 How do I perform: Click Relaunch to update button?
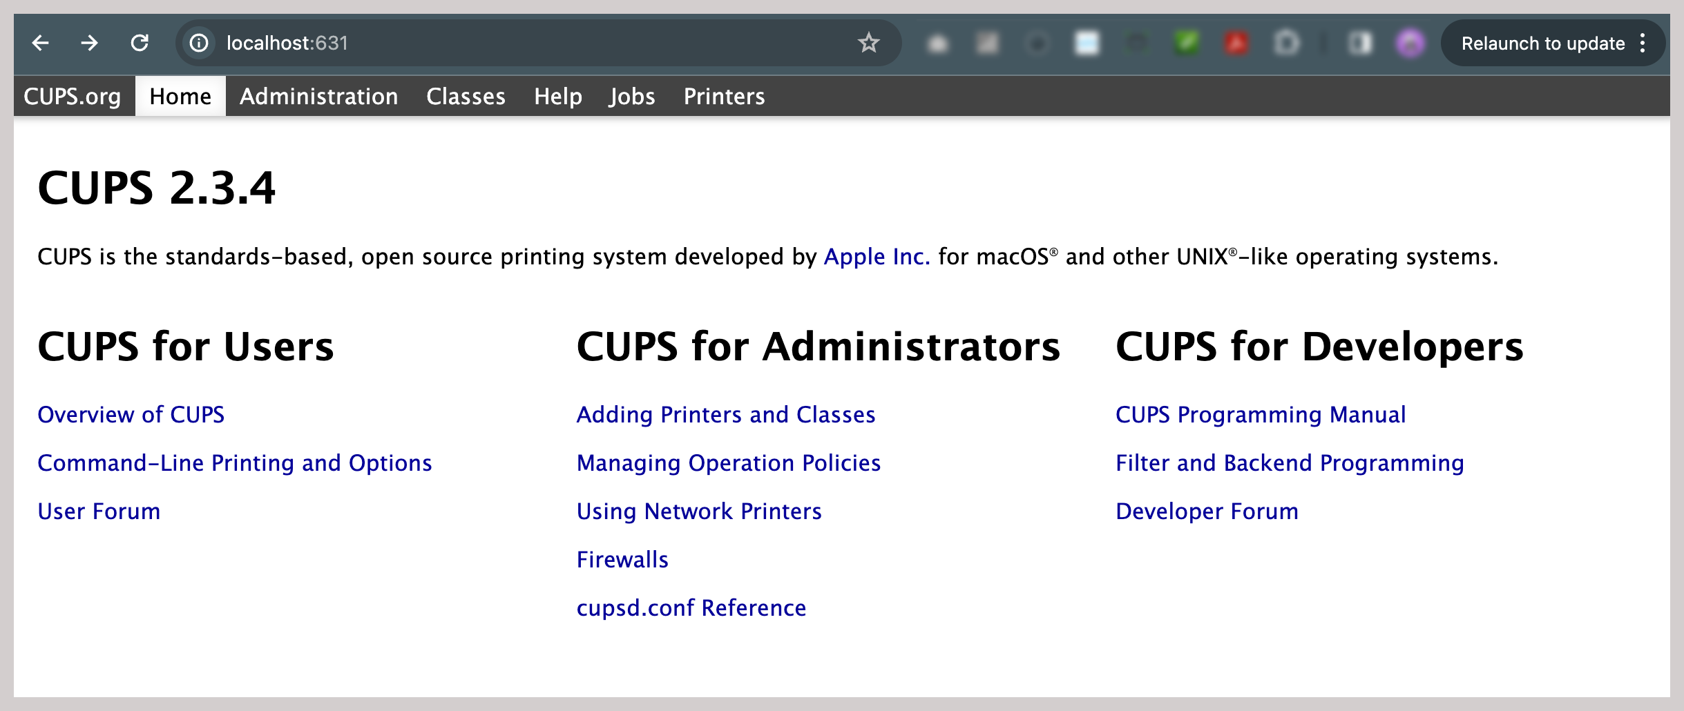point(1542,43)
